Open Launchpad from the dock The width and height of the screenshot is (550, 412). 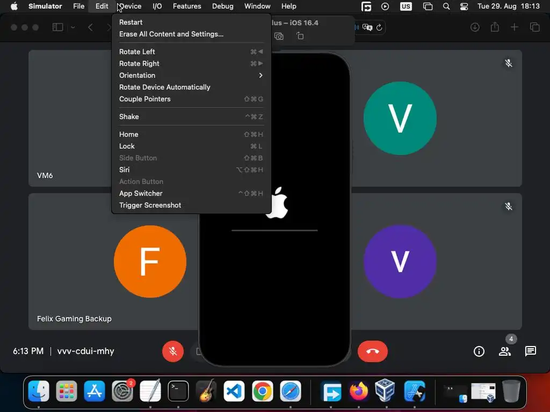66,391
